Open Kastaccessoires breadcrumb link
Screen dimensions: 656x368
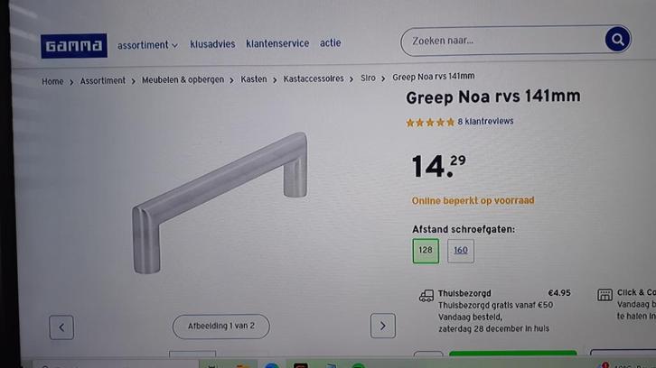coord(314,78)
